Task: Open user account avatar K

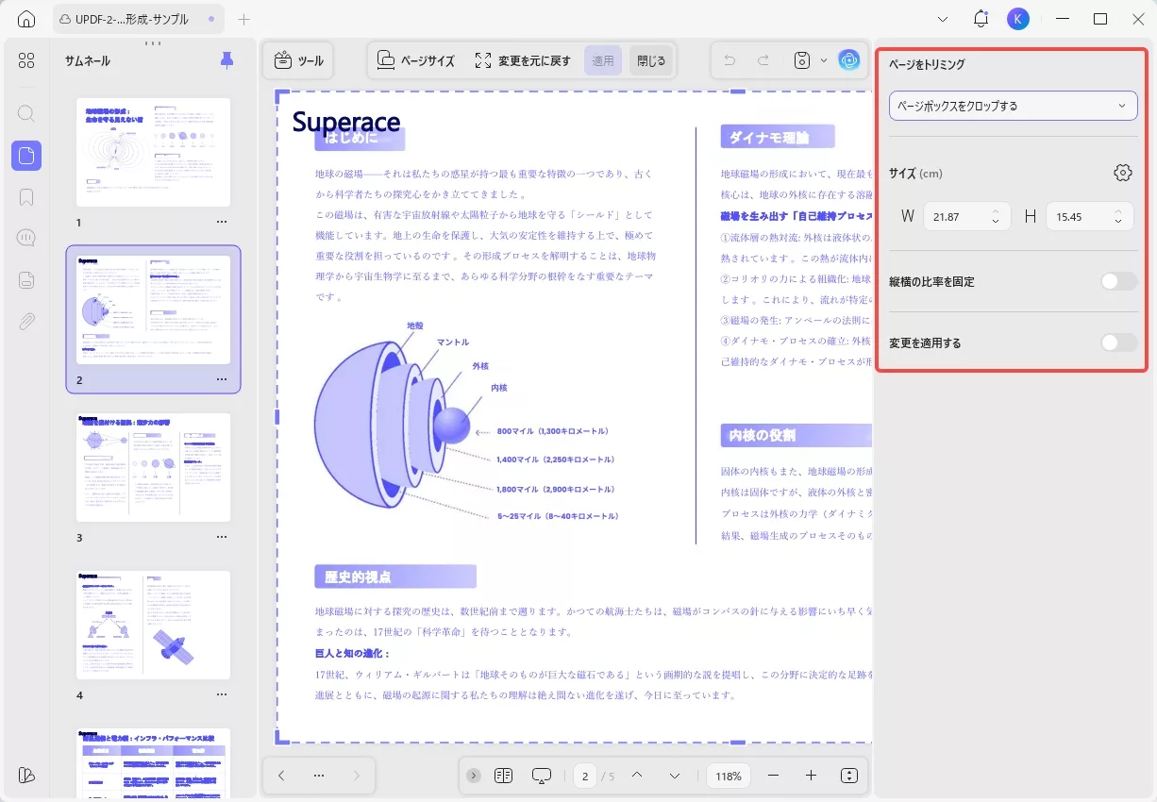Action: [1017, 19]
